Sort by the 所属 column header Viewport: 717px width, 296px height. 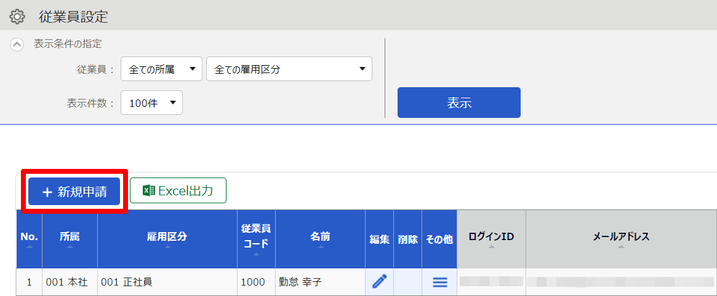pos(70,239)
